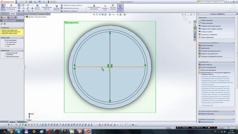Enable 'Бесконечная длина' checkbox
Screen dimensions: 238x134
pos(5,57)
